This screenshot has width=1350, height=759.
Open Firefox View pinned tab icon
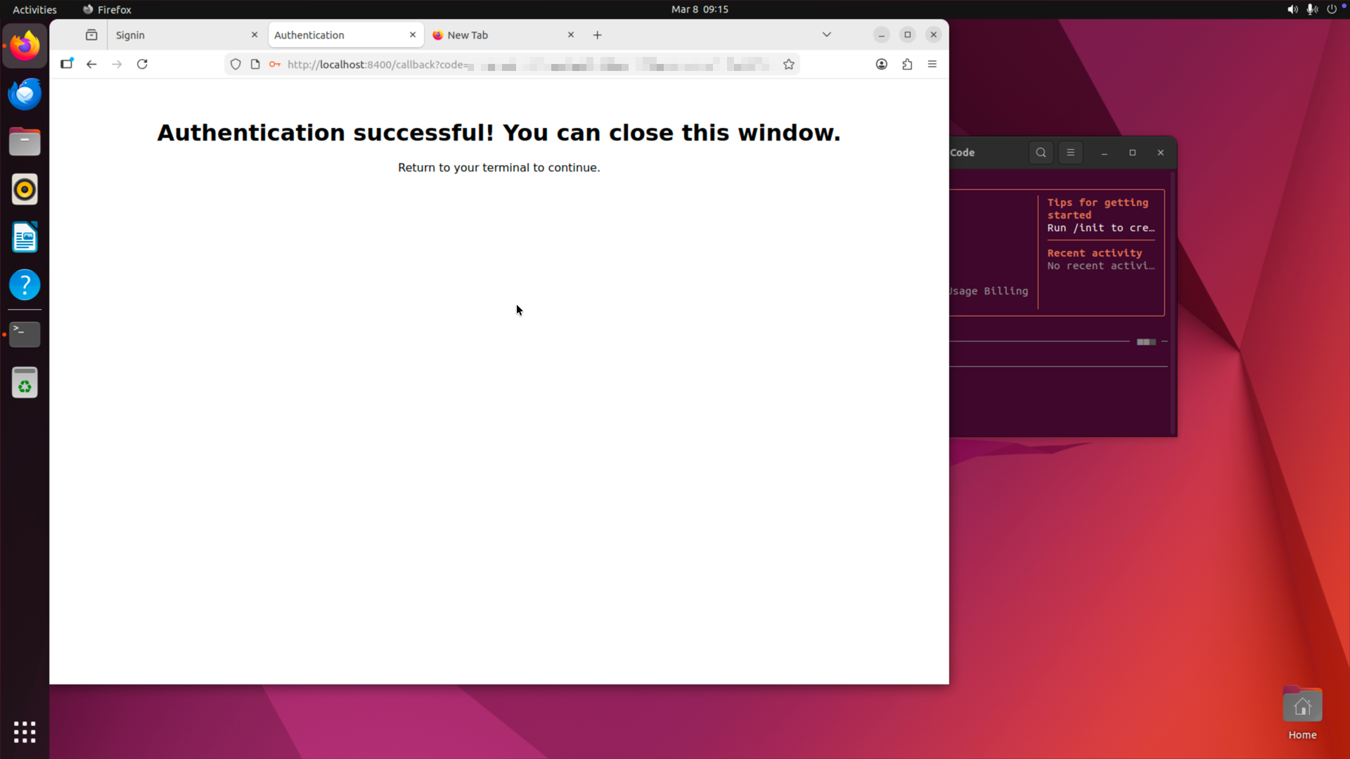coord(91,35)
